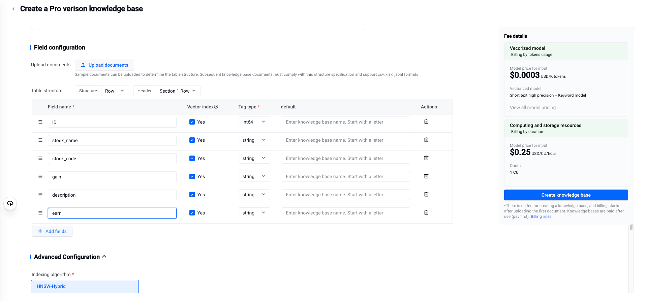
Task: Grab the drag handle of stock_name row
Action: click(x=40, y=140)
